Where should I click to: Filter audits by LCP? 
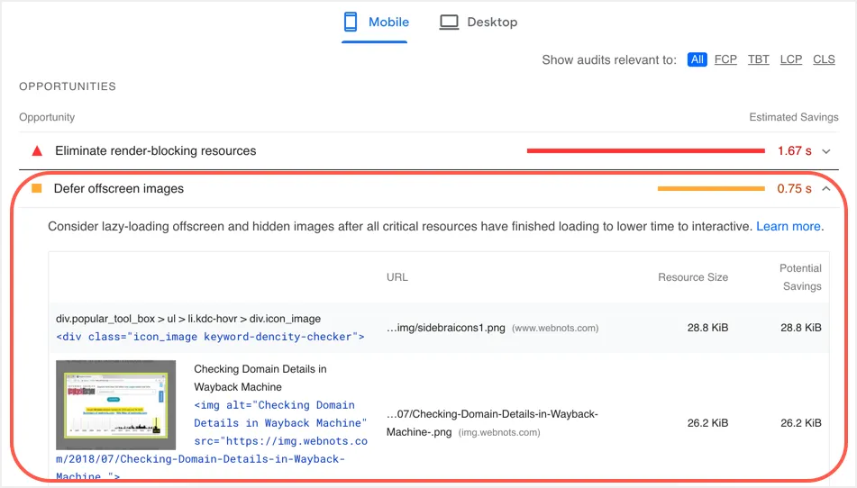(791, 59)
